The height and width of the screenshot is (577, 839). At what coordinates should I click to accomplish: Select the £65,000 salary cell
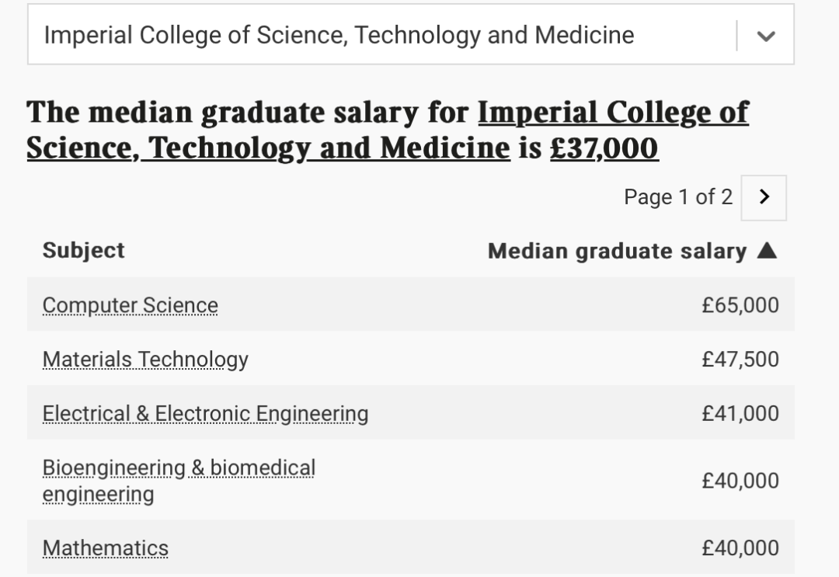(x=740, y=305)
